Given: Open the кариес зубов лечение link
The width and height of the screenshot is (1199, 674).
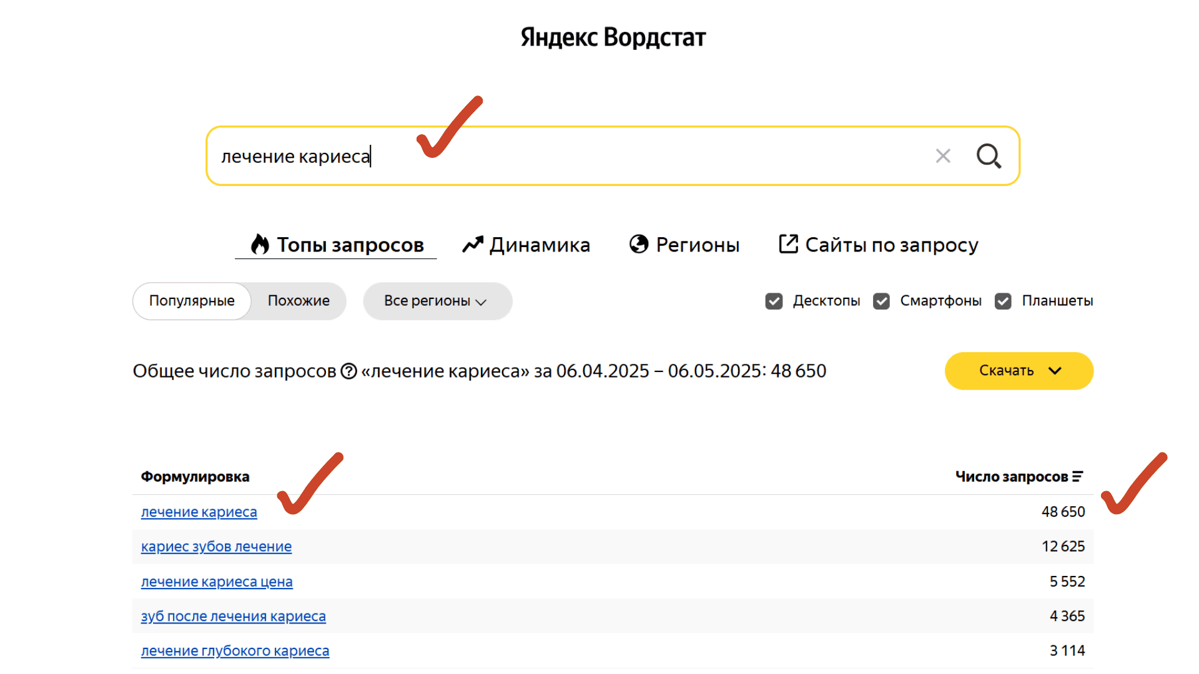Looking at the screenshot, I should [216, 547].
